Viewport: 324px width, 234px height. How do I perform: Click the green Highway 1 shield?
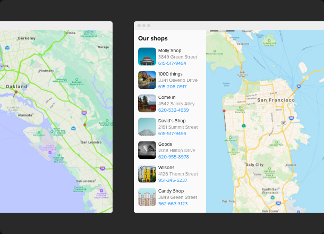(x=244, y=126)
